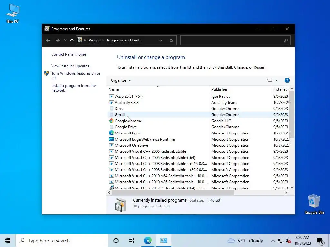Click the Gmail entry icon
The width and height of the screenshot is (330, 247).
click(x=111, y=115)
